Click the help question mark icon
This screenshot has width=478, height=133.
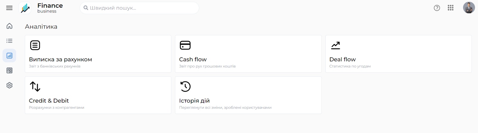pyautogui.click(x=437, y=8)
